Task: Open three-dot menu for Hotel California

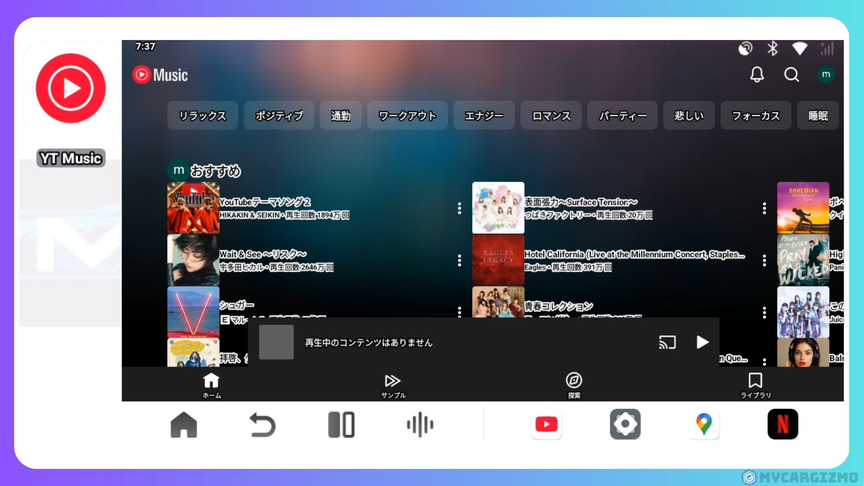Action: 764,261
